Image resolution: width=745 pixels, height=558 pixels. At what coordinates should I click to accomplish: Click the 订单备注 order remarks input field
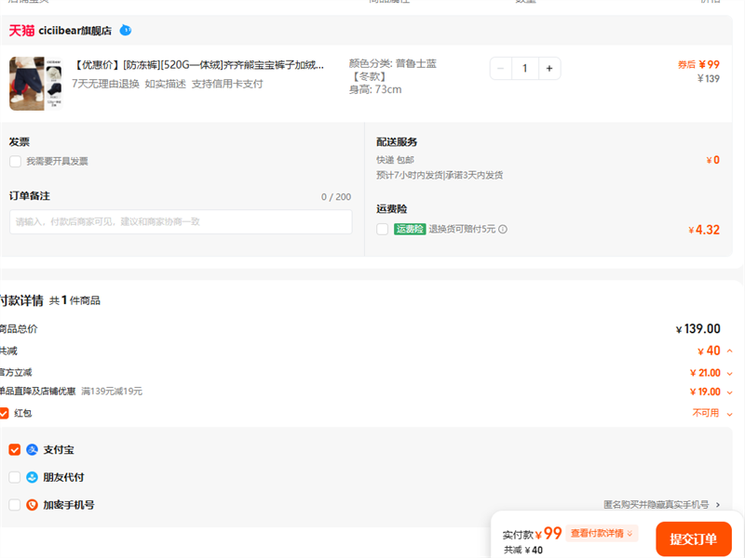[x=179, y=221]
